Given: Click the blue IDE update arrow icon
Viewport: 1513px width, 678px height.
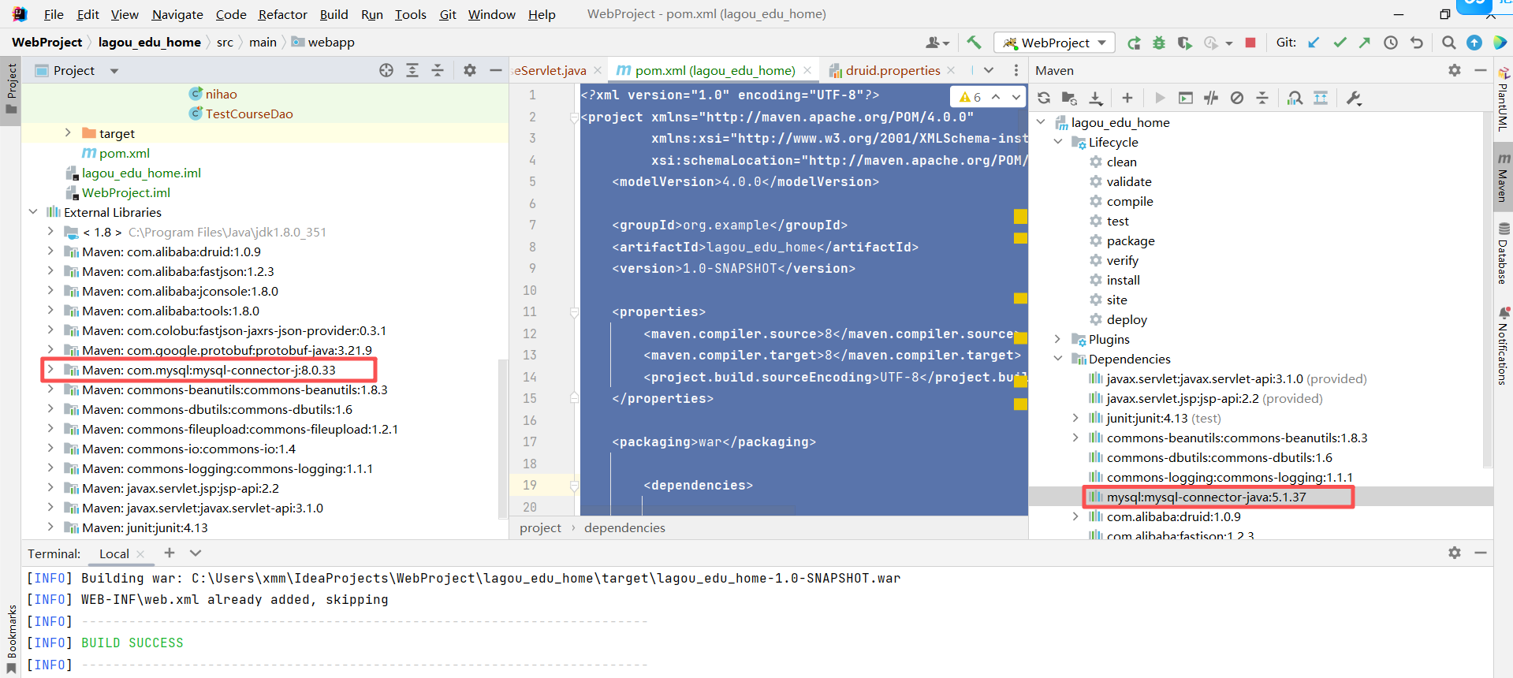Looking at the screenshot, I should 1474,43.
